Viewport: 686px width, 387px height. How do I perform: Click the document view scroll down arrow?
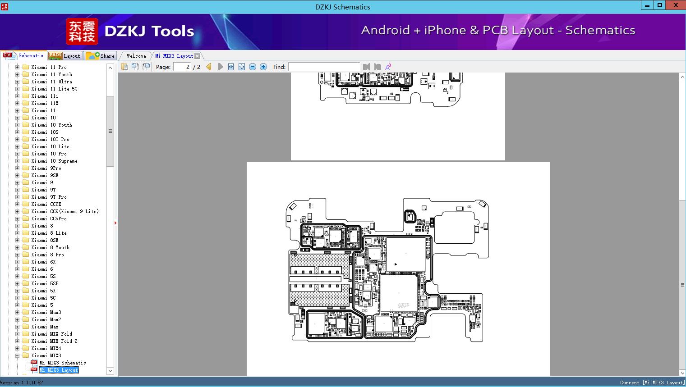[682, 373]
